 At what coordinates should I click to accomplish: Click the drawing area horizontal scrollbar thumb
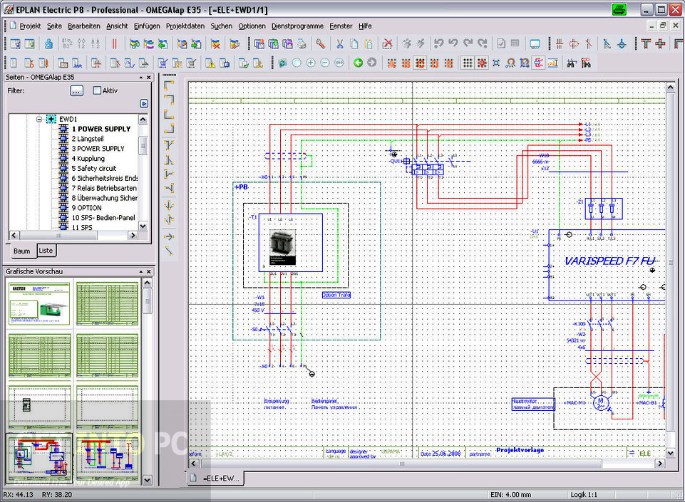click(401, 463)
